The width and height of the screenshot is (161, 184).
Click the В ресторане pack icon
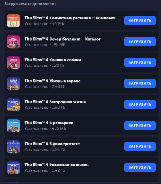13,125
